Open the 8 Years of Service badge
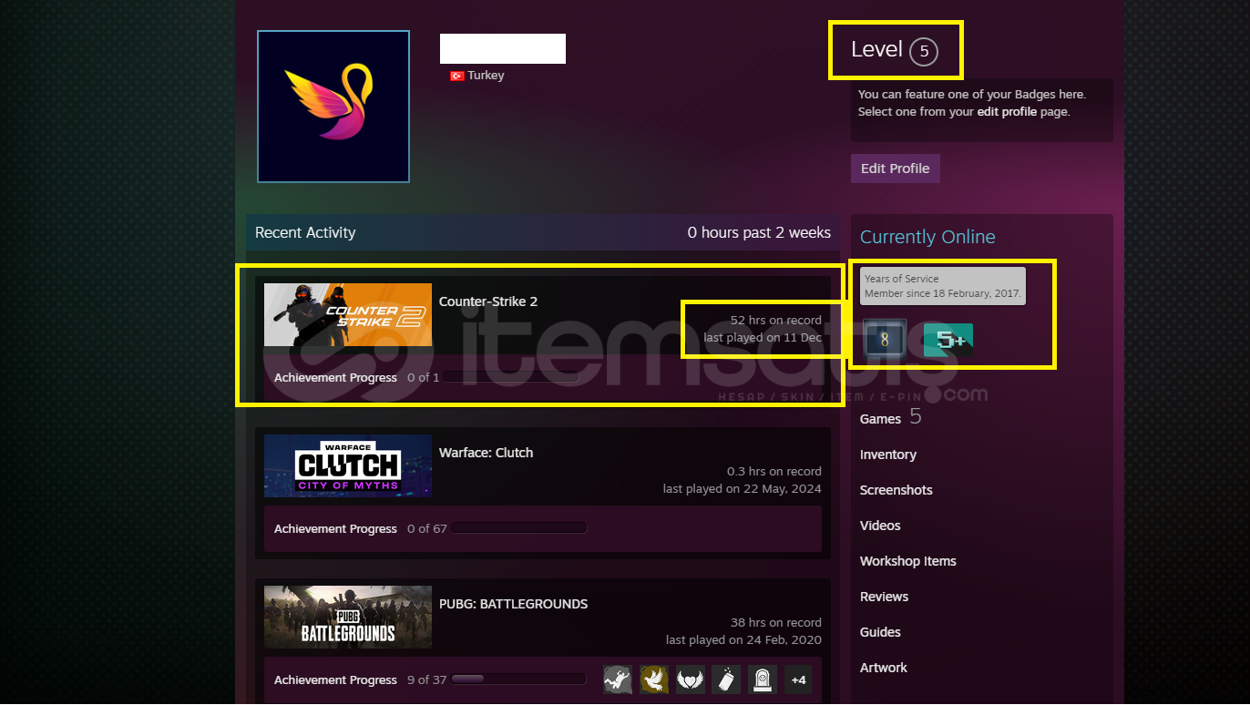1250x705 pixels. click(x=884, y=340)
